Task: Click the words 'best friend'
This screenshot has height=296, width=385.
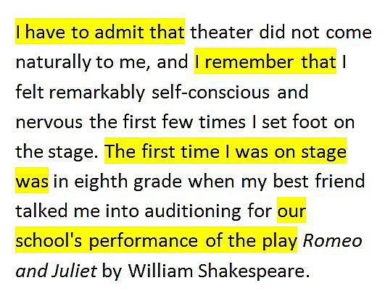Action: coord(319,181)
